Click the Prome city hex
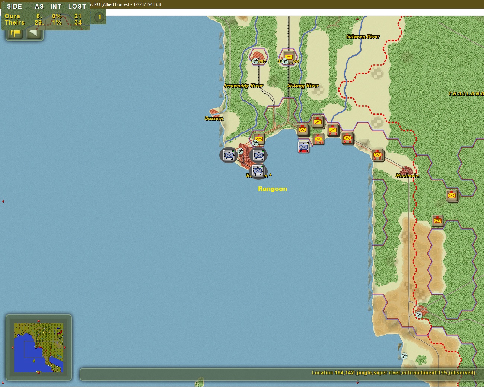Viewport: 484px width, 387px height. (259, 57)
